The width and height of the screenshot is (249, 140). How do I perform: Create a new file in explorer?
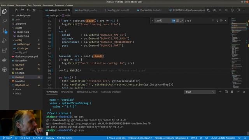click(x=16, y=10)
